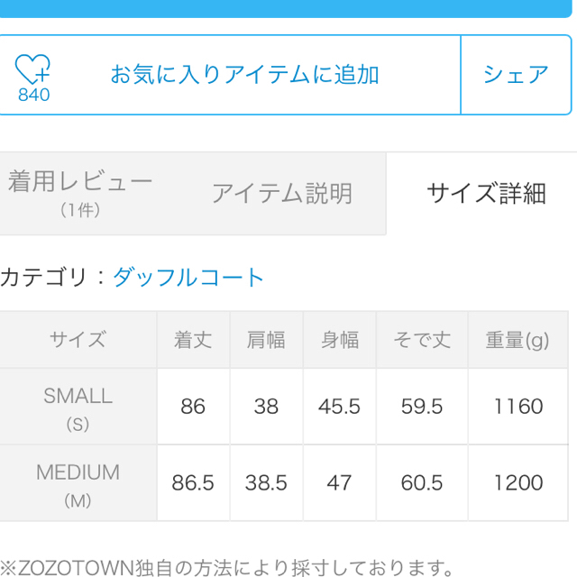Image resolution: width=577 pixels, height=577 pixels.
Task: Click the 重量(g) column header
Action: click(x=518, y=340)
